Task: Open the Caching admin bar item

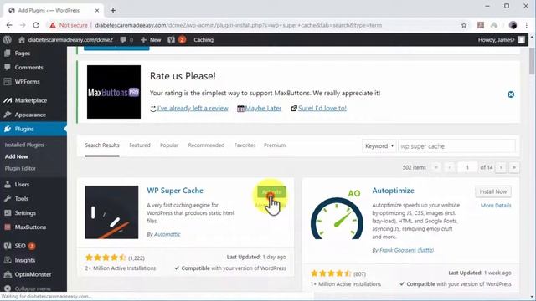Action: click(204, 40)
